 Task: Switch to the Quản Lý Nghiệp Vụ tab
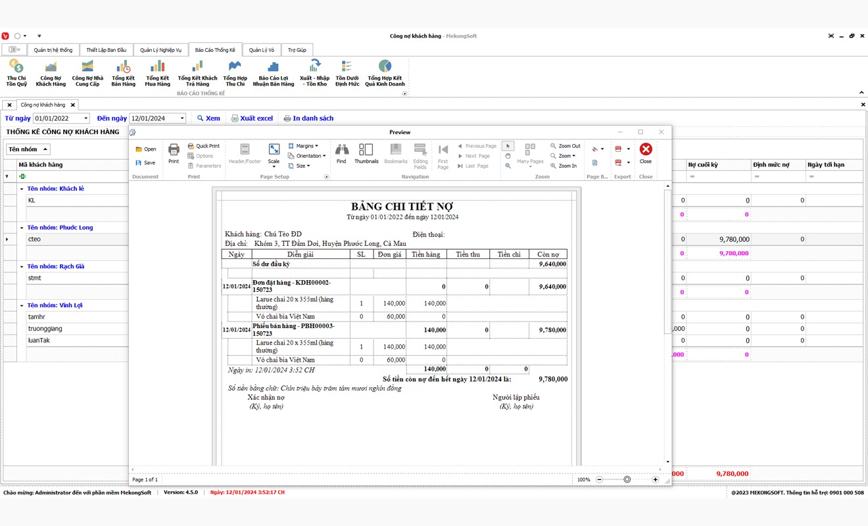pos(160,50)
